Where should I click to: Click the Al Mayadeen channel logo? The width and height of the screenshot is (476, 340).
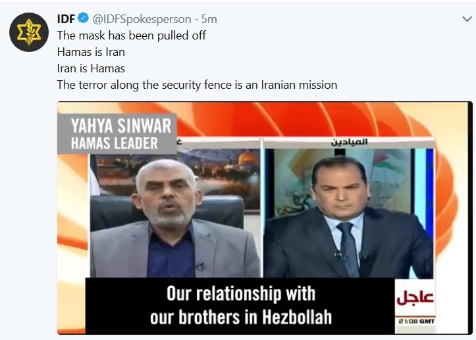click(349, 141)
